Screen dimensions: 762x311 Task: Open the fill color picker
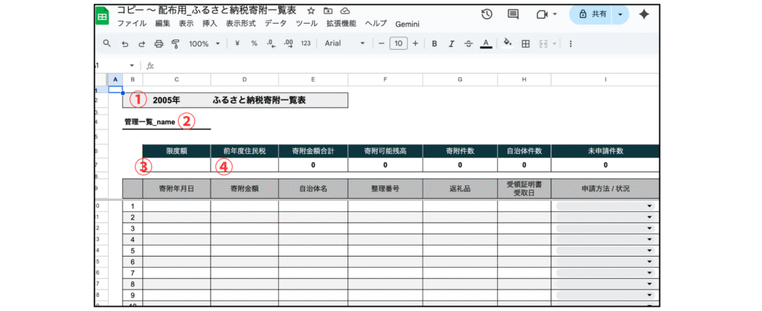(x=508, y=44)
